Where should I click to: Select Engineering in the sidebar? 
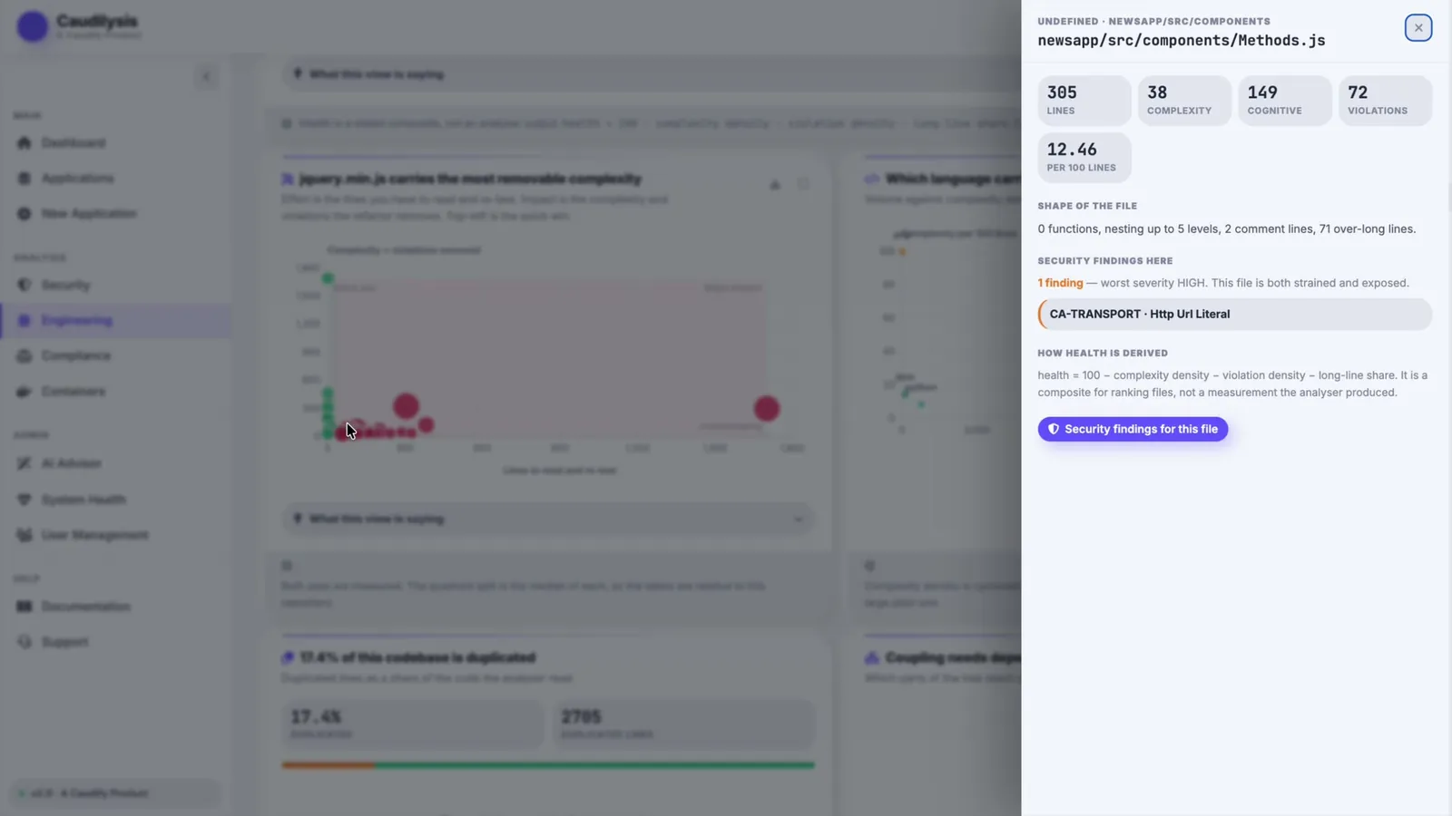click(115, 320)
